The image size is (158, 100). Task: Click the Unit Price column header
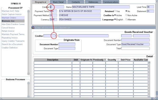pos(126,60)
